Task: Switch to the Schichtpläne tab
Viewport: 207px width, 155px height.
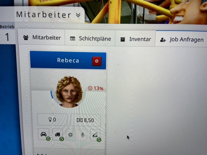Action: [x=90, y=38]
